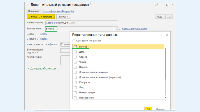The height and width of the screenshot is (112, 200).
Task: Click the 'Записать и закрыть' button
Action: (x=41, y=17)
